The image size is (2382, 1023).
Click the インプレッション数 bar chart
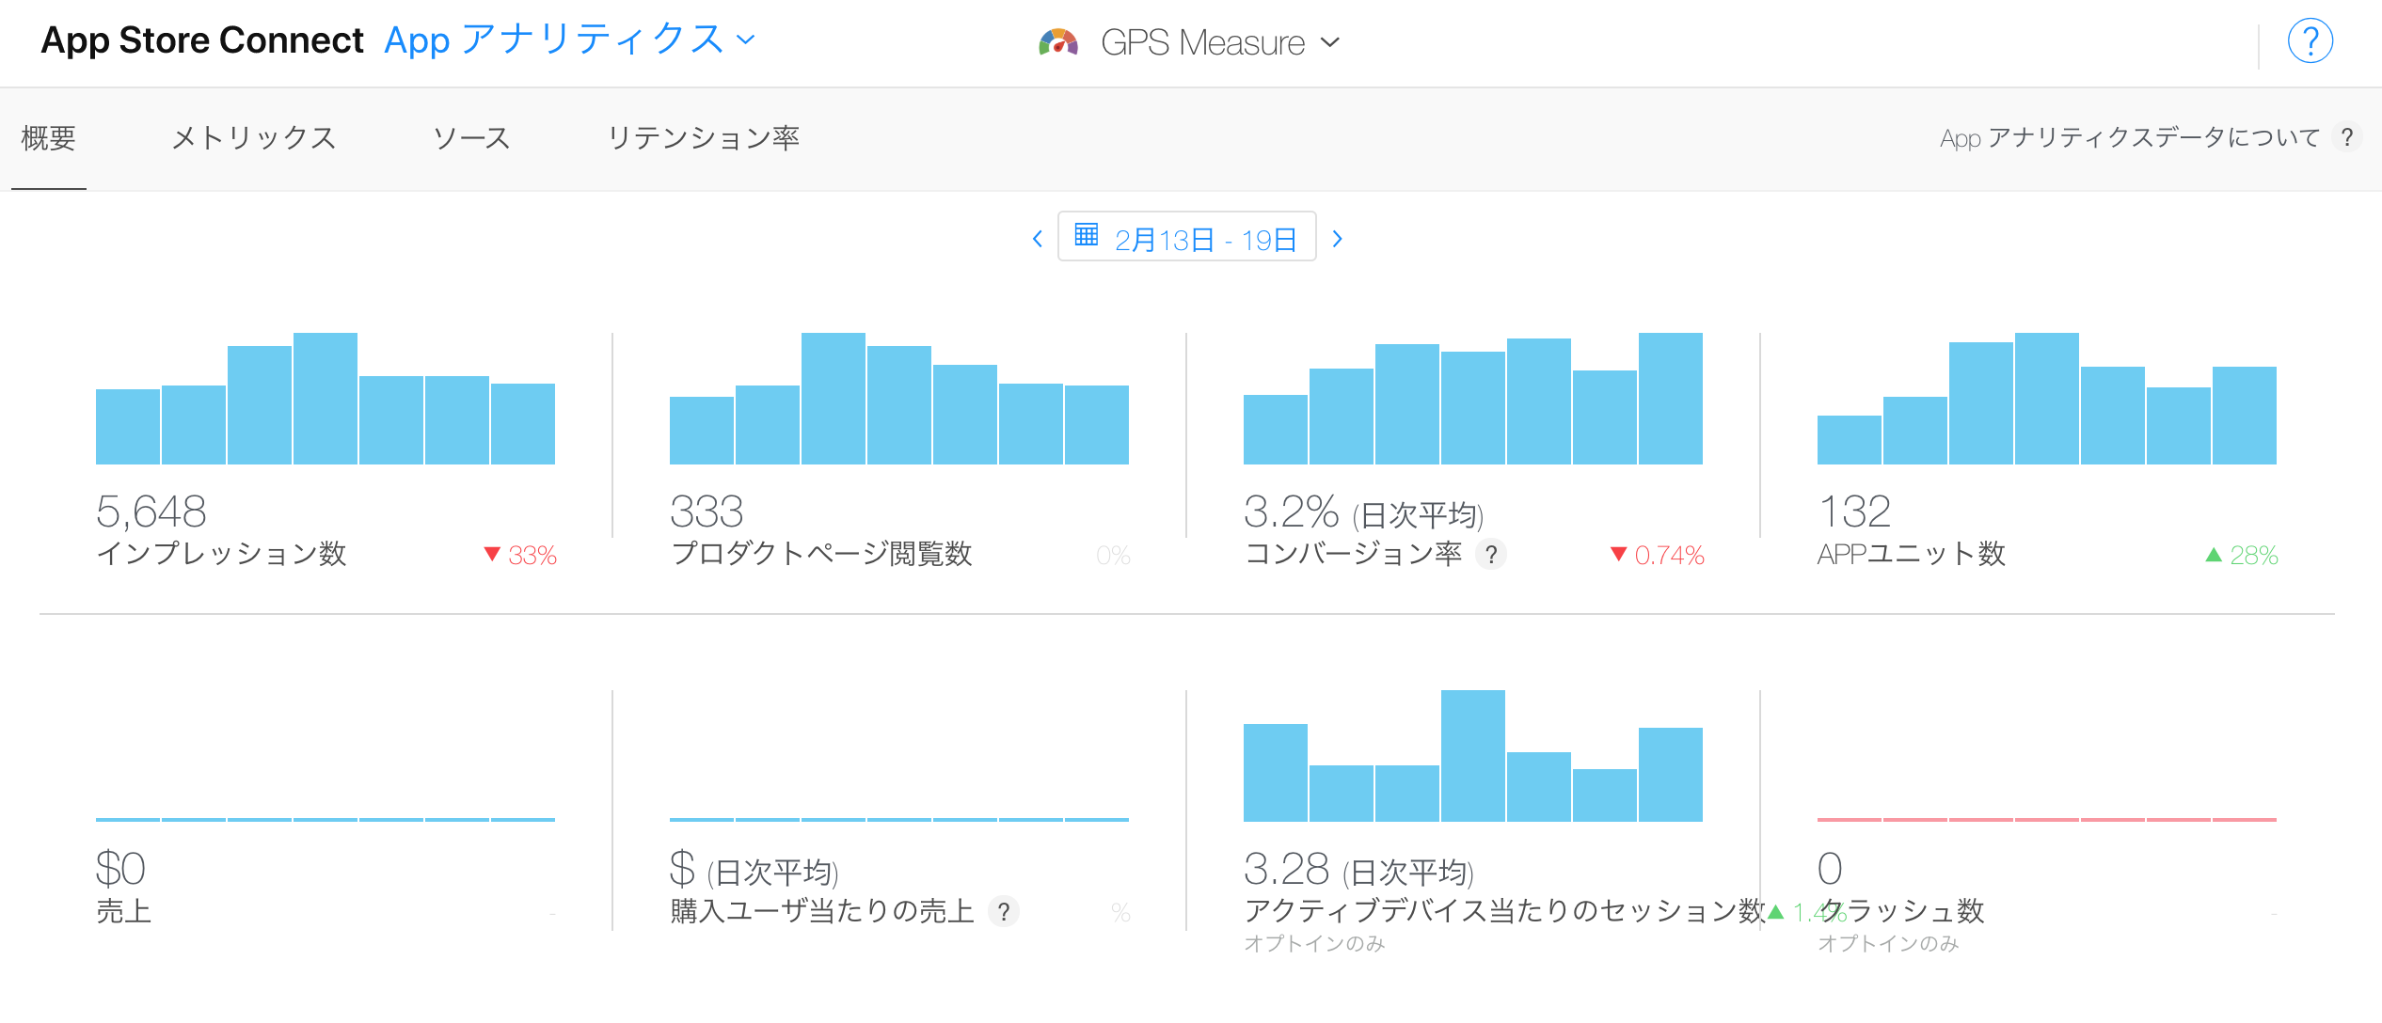pos(326,399)
